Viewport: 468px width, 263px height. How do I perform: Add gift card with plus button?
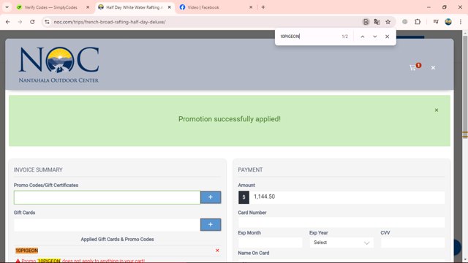pos(211,224)
